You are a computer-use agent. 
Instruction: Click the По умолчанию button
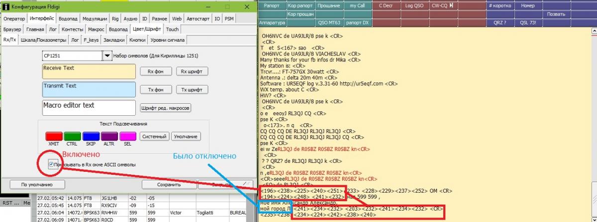(37, 184)
